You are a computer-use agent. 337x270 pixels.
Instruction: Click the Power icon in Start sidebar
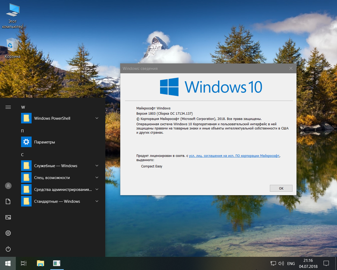(x=8, y=249)
